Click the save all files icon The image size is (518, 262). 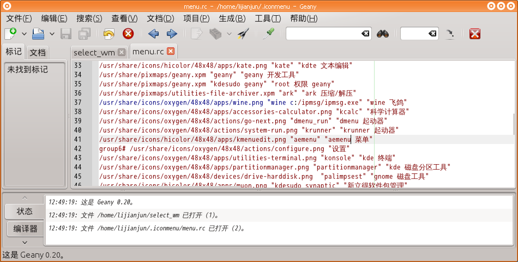pos(85,34)
